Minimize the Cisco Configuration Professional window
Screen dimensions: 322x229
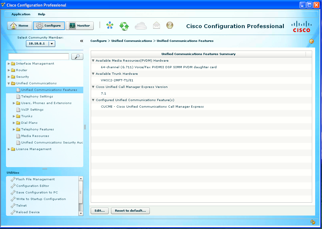point(303,5)
